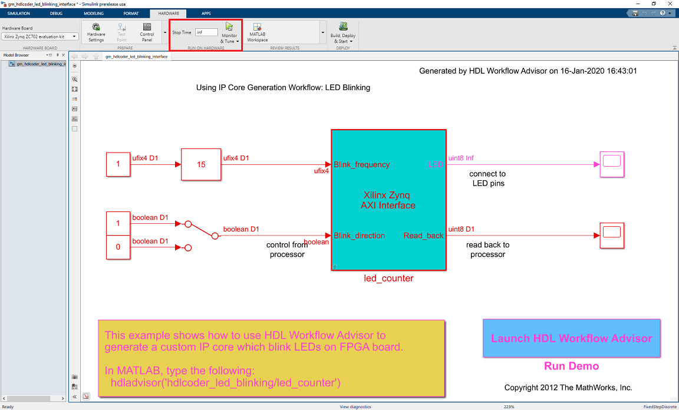Click the "Ready" status bar text
The width and height of the screenshot is (679, 410).
click(x=8, y=406)
